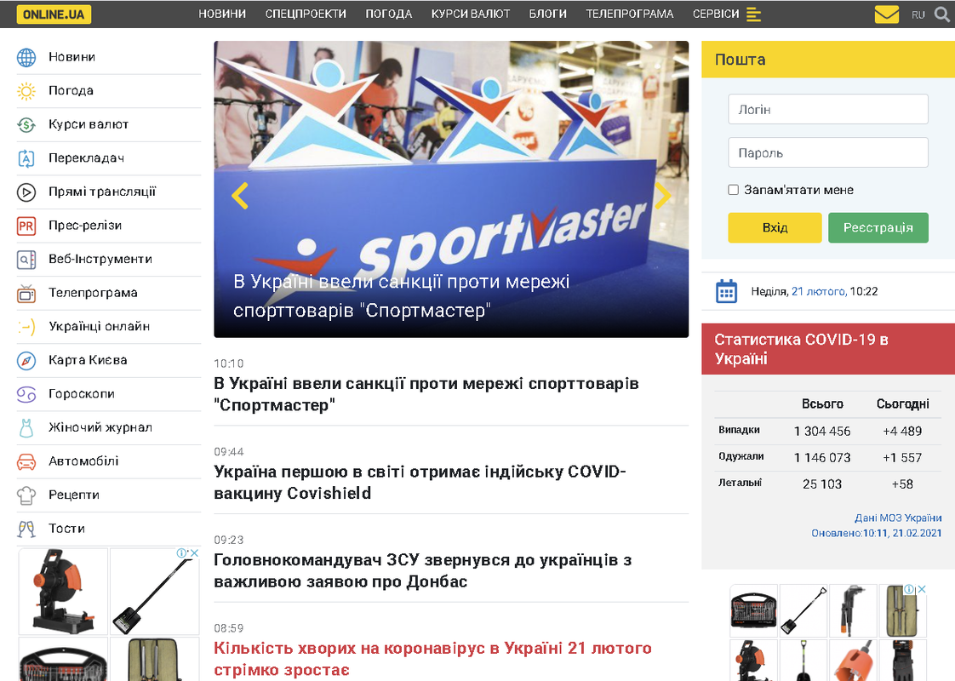Open the Спецпроекти menu item
The height and width of the screenshot is (681, 955).
click(306, 14)
